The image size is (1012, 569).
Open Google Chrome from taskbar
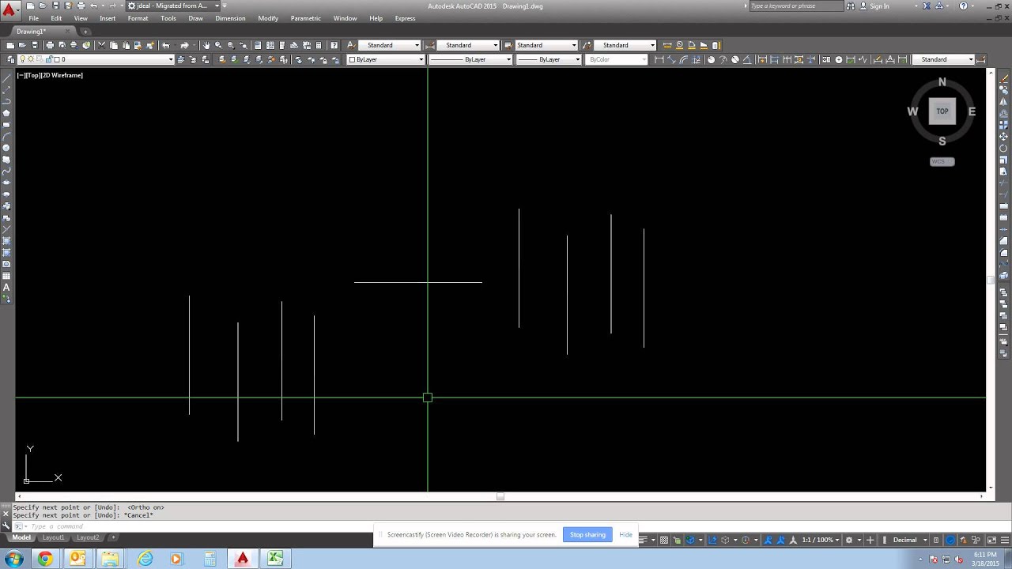pyautogui.click(x=45, y=559)
